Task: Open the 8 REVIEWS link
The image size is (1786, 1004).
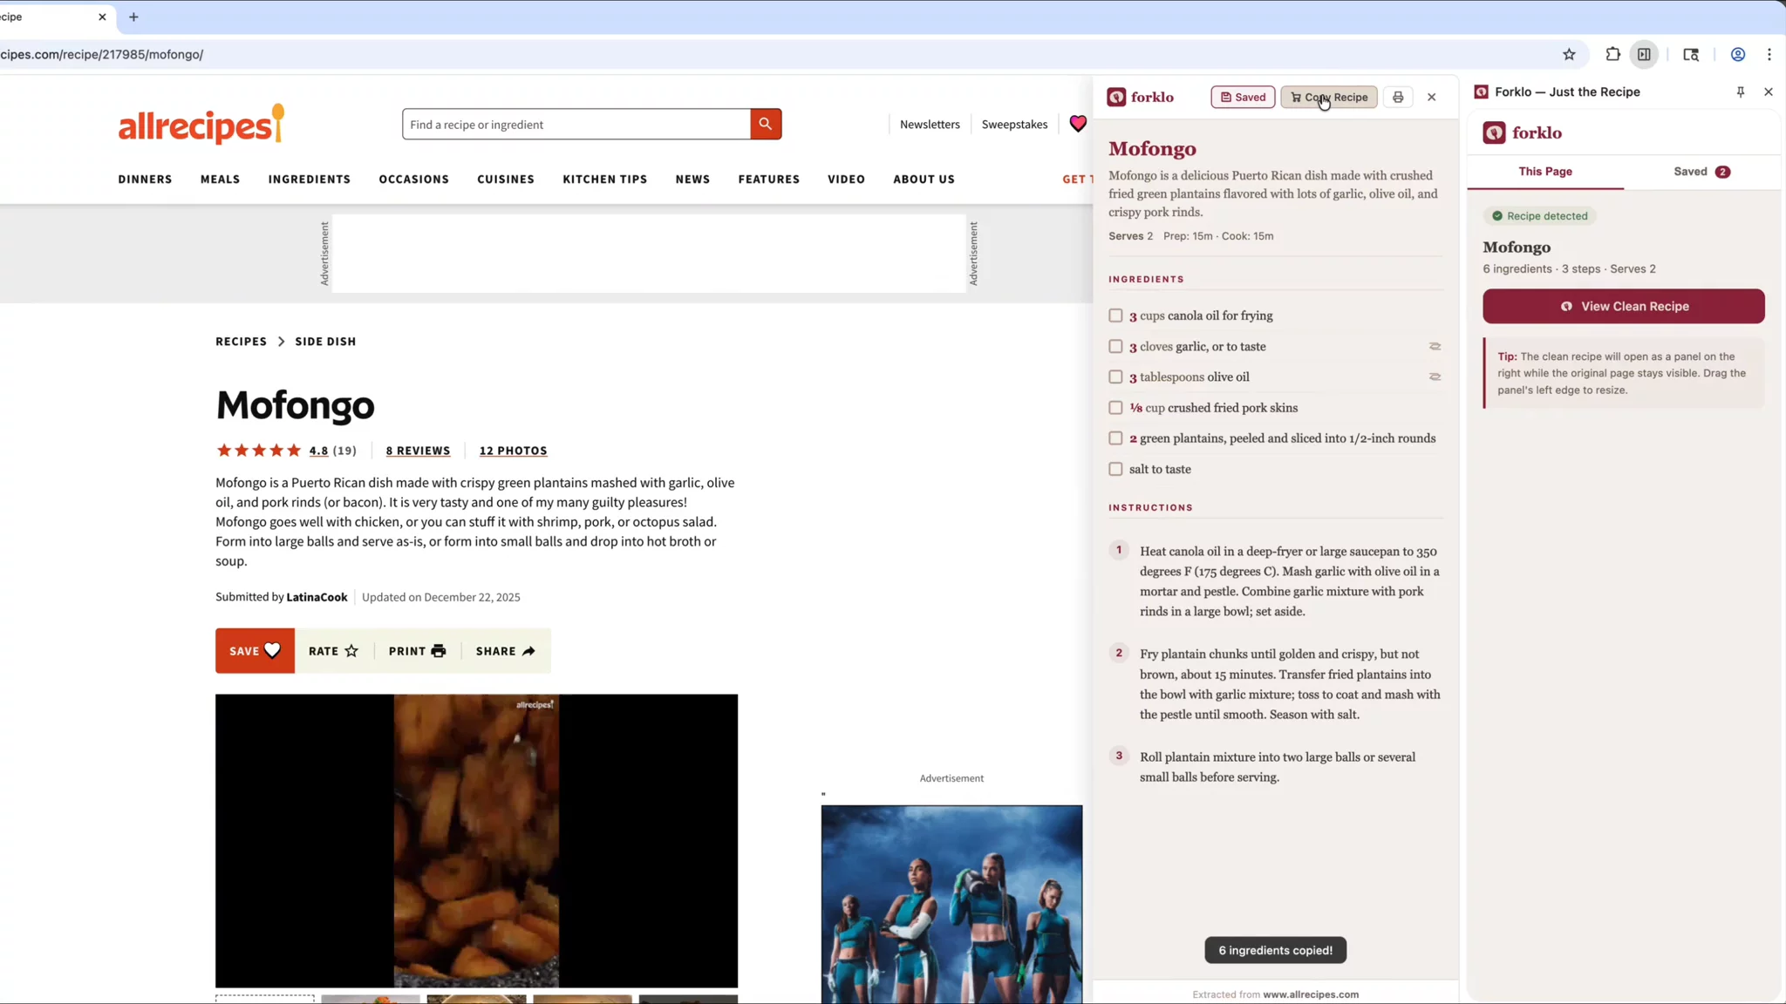Action: [x=418, y=451]
